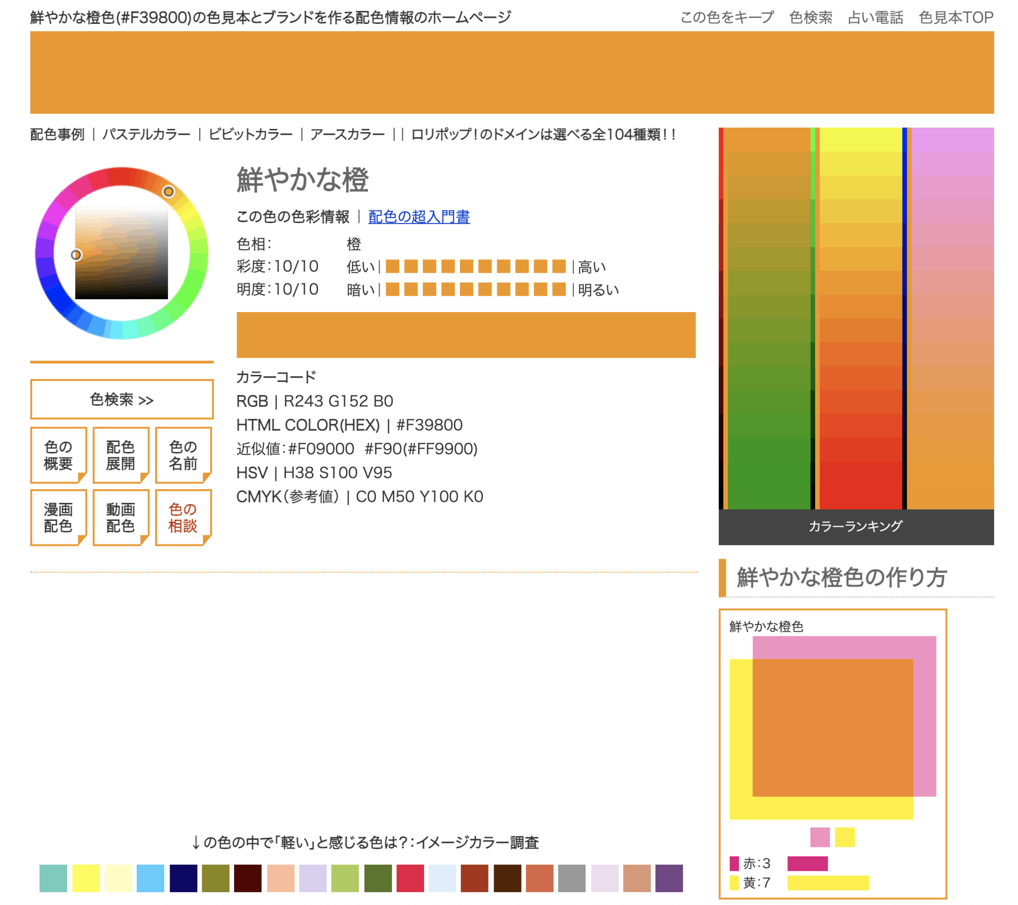1018x905 pixels.
Task: Select the teal swatch in survey row
Action: [53, 878]
